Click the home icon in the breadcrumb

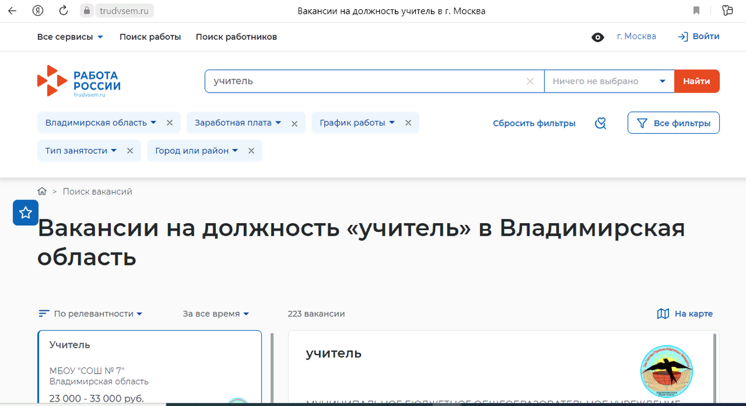(x=41, y=191)
